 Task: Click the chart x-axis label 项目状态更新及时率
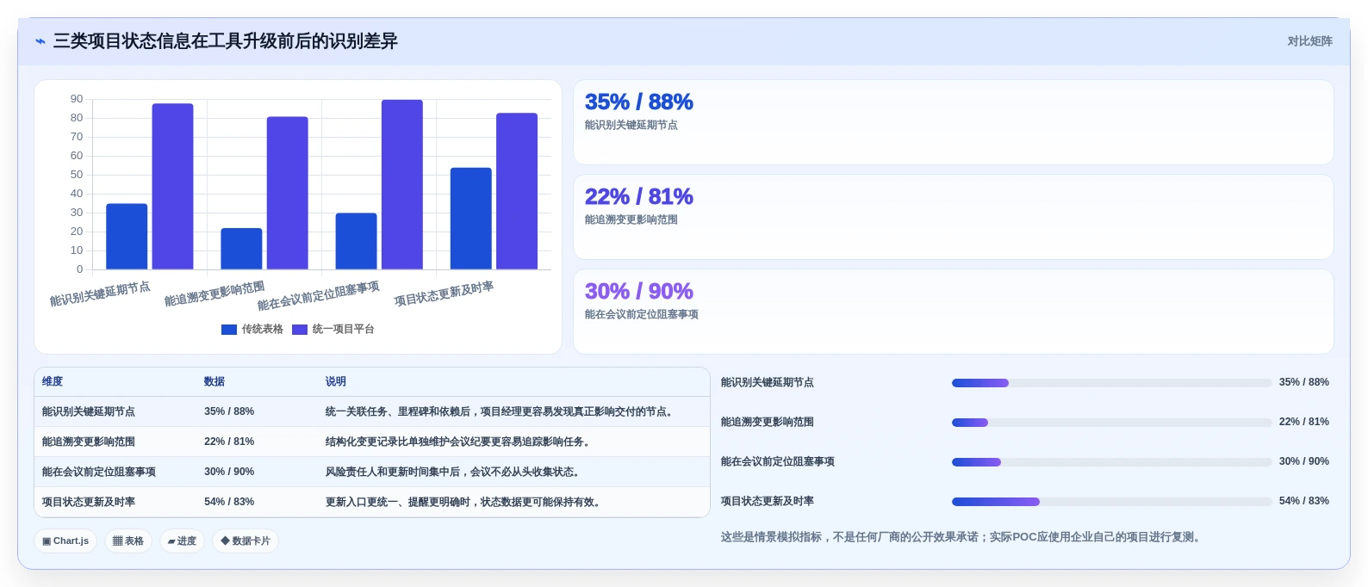(444, 293)
